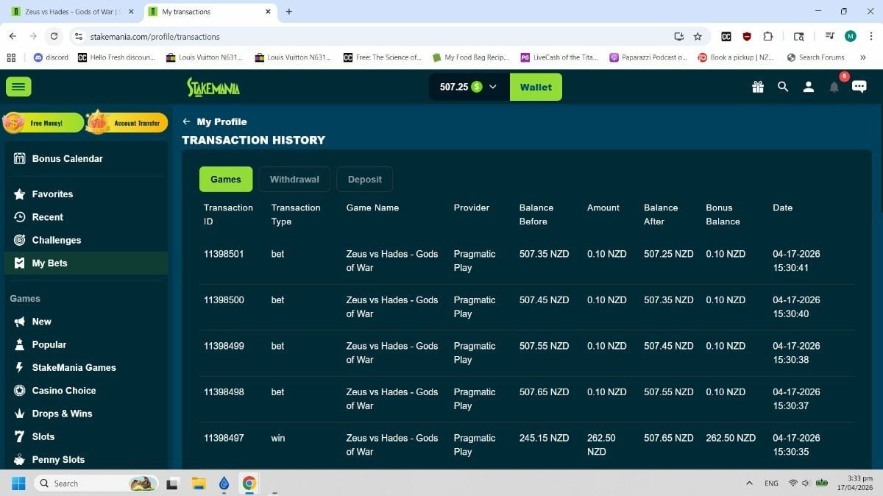Viewport: 883px width, 496px height.
Task: Reload the page in browser
Action: [x=54, y=36]
